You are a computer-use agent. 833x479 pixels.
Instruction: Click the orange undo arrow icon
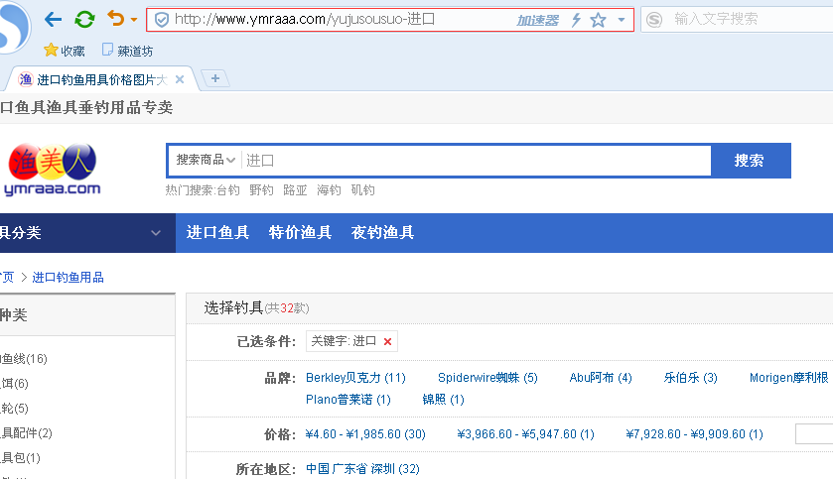tap(116, 19)
